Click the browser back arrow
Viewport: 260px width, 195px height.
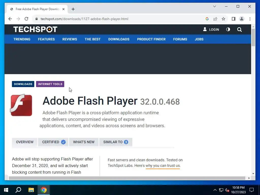(10, 19)
